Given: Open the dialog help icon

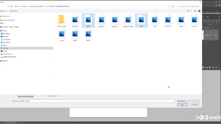Looking at the screenshot, I should pyautogui.click(x=199, y=11).
